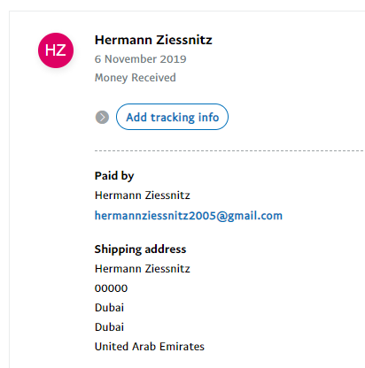Click the Add tracking info button
365x368 pixels.
(x=172, y=117)
